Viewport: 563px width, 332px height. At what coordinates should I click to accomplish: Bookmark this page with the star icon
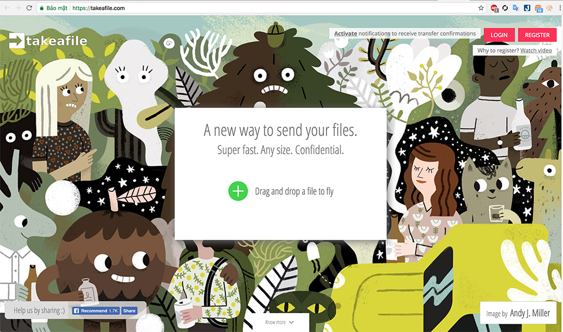click(x=481, y=8)
